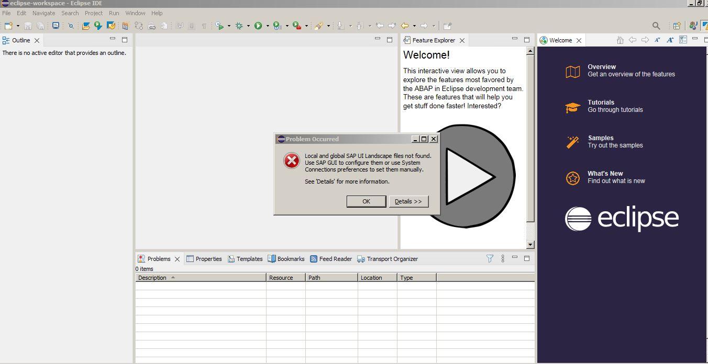Open the Debug dropdown arrow
The image size is (708, 364).
click(248, 26)
